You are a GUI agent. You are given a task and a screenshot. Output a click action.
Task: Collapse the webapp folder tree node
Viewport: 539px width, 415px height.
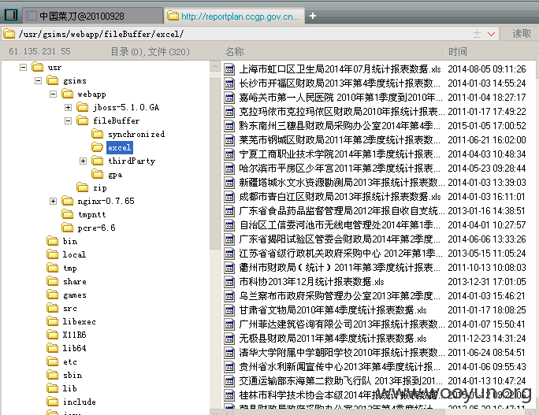(53, 94)
